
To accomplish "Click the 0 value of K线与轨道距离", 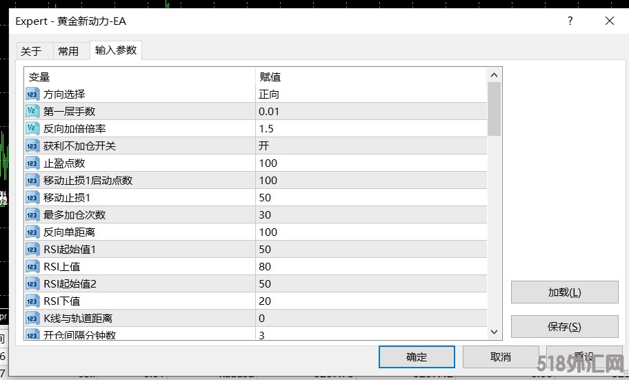I will pos(261,319).
